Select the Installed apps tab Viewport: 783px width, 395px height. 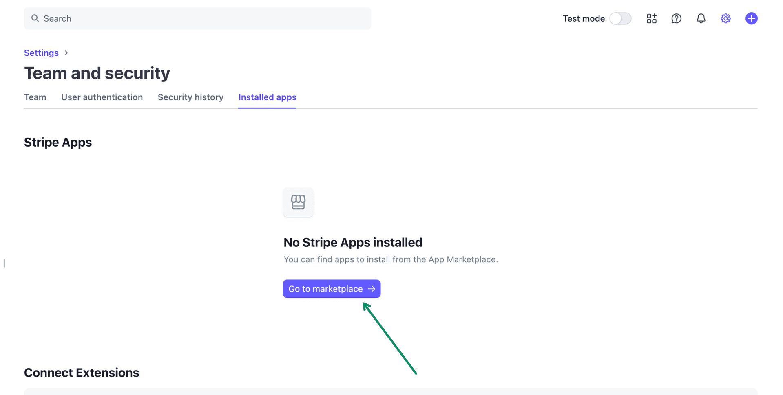tap(267, 97)
